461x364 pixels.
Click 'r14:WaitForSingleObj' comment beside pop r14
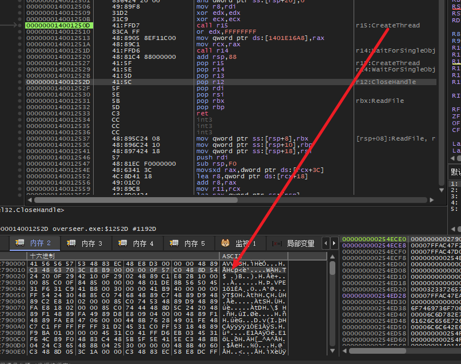[395, 69]
